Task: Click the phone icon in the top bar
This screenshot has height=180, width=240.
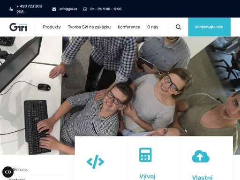Action: pyautogui.click(x=11, y=9)
